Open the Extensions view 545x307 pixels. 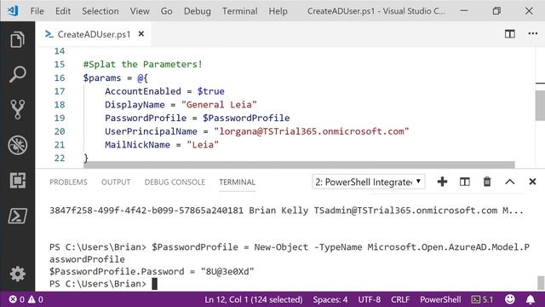coord(17,180)
